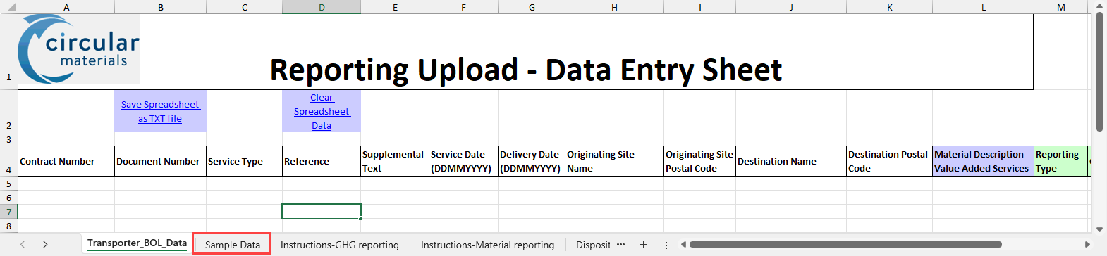This screenshot has width=1107, height=256.
Task: Click the horizontal scrollbar right arrow
Action: pos(1087,245)
